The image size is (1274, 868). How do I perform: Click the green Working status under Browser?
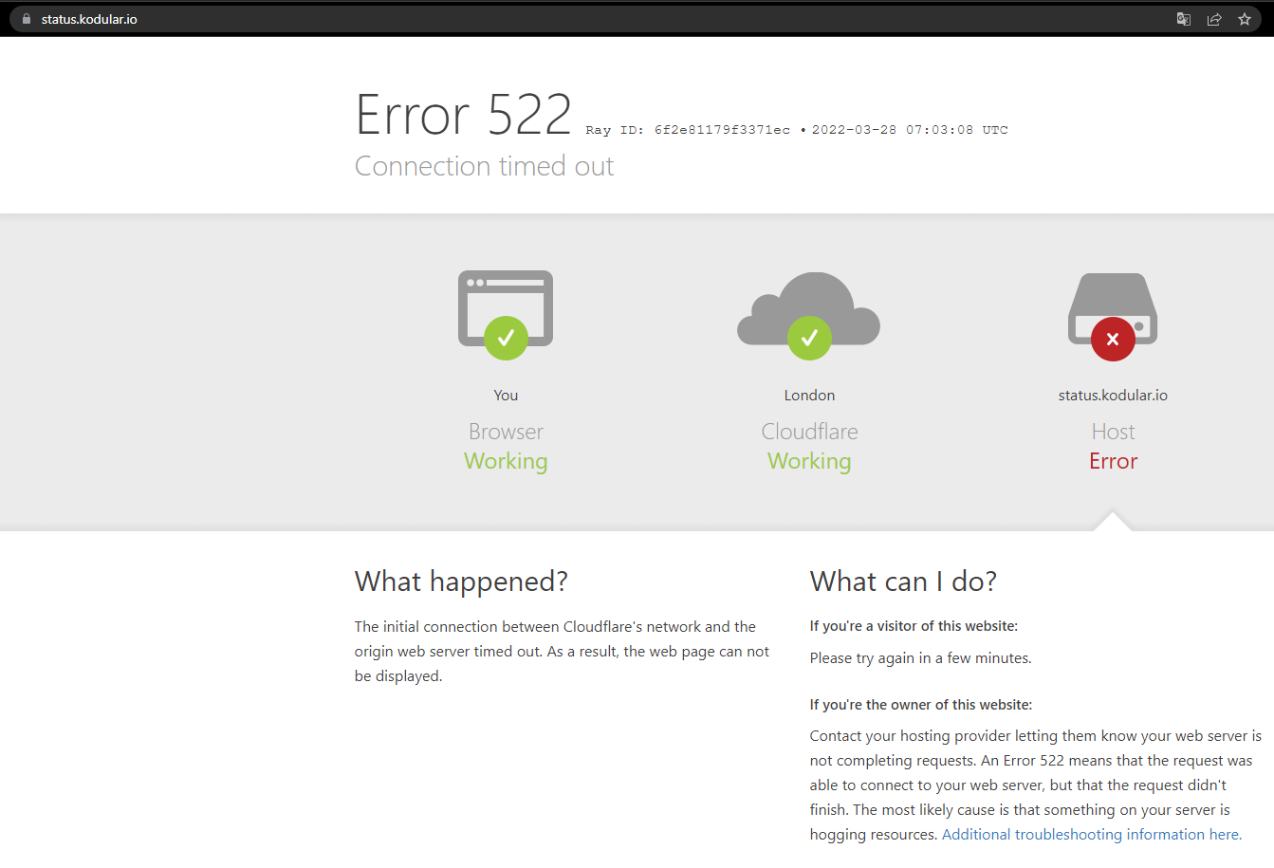click(x=506, y=461)
